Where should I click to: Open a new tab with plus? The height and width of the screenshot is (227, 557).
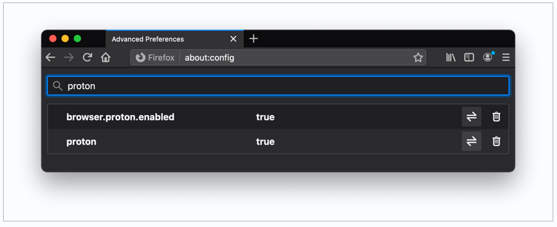(253, 39)
